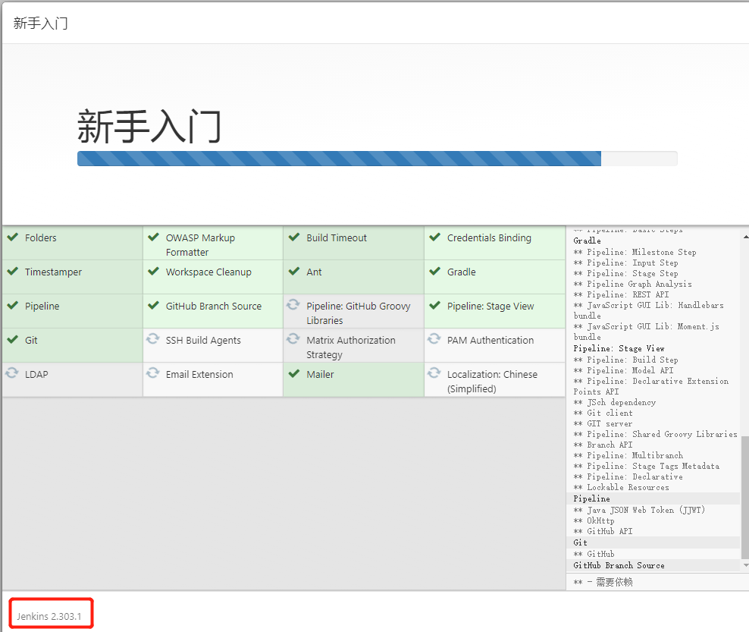The image size is (749, 632).
Task: Click the Credentials Binding checkmark icon
Action: (434, 237)
